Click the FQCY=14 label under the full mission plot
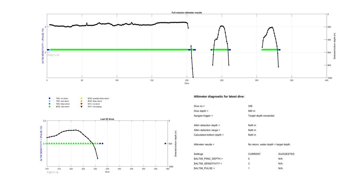Screen dimensions: 361x187 53,55
